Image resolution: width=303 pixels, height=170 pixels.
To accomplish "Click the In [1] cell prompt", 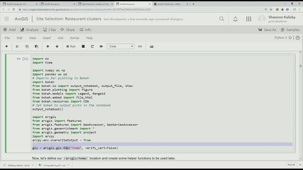I will (23, 59).
